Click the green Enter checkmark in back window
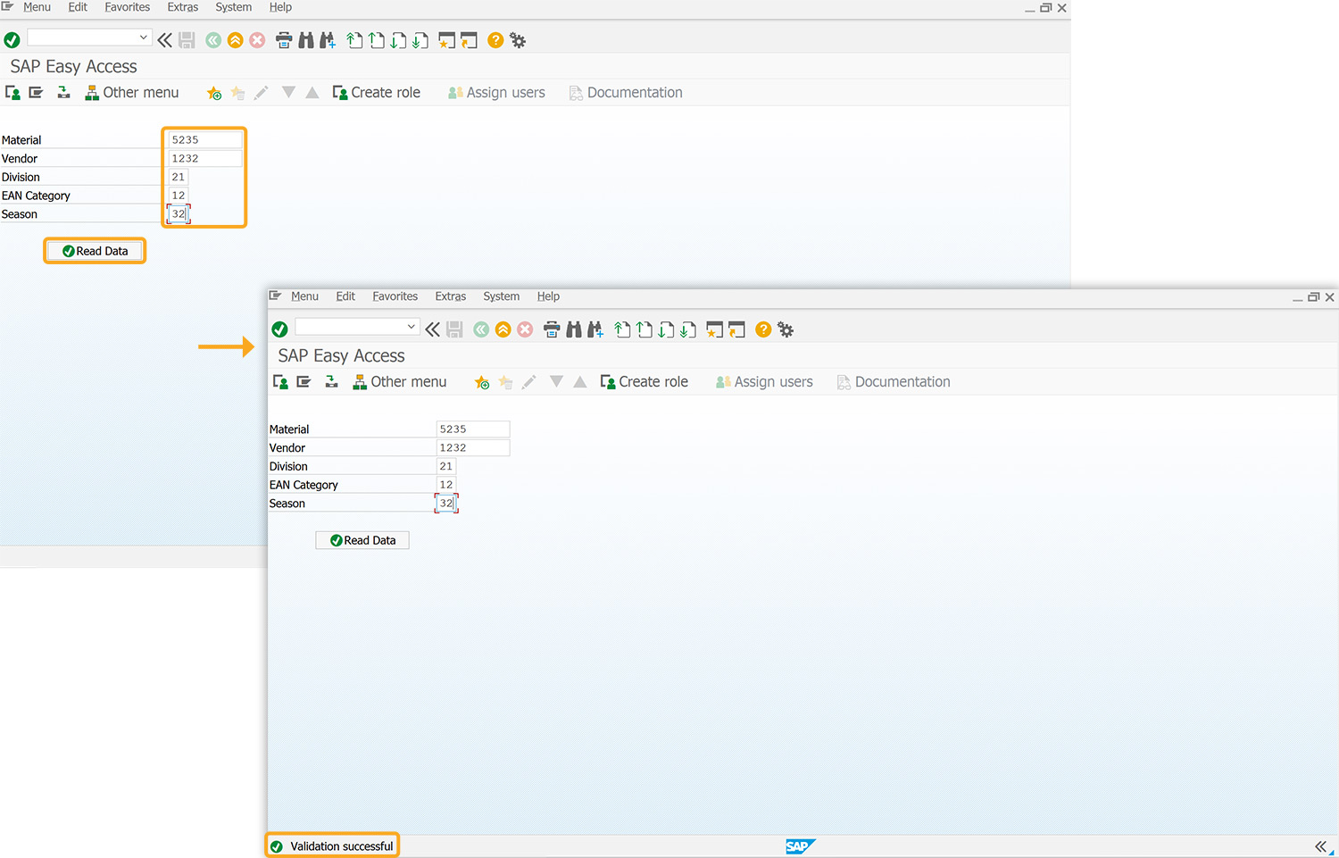The height and width of the screenshot is (858, 1339). click(12, 40)
